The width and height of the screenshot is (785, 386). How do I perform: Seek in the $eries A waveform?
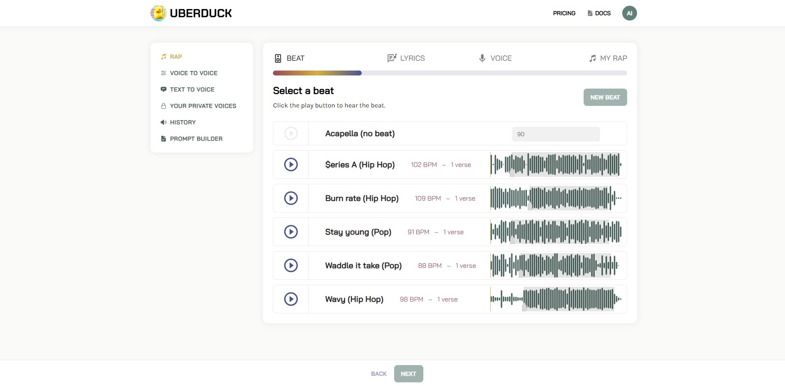click(556, 164)
